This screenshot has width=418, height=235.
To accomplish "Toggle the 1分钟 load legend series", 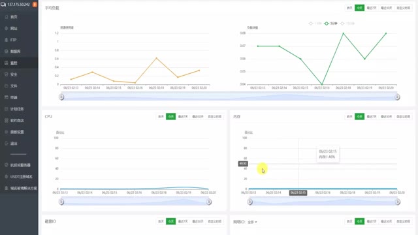I will pos(315,23).
